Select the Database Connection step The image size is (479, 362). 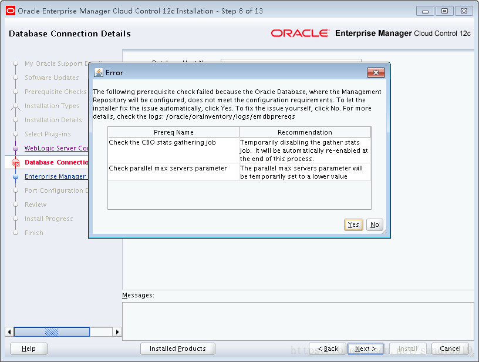click(x=56, y=162)
